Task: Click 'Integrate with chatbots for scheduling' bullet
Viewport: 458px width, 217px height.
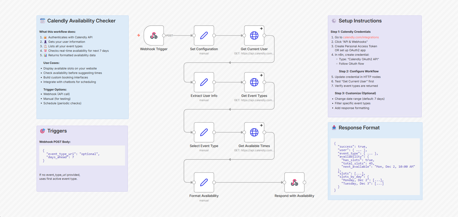Action: point(70,82)
